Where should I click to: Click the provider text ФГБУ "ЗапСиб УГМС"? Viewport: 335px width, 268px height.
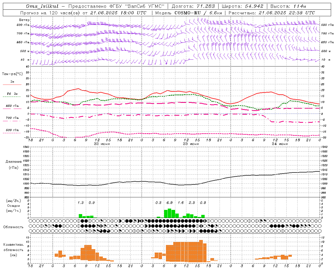(x=137, y=6)
